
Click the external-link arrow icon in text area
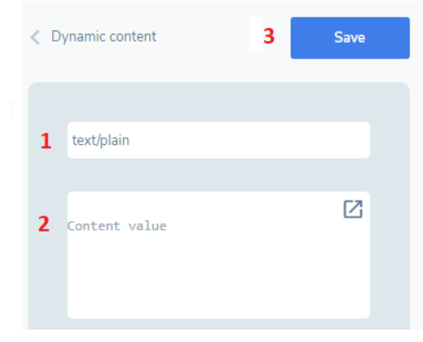click(353, 209)
